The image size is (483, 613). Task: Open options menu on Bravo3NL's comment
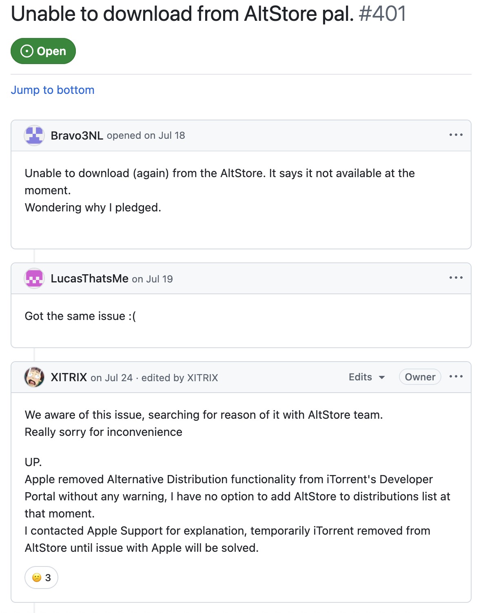(x=456, y=135)
